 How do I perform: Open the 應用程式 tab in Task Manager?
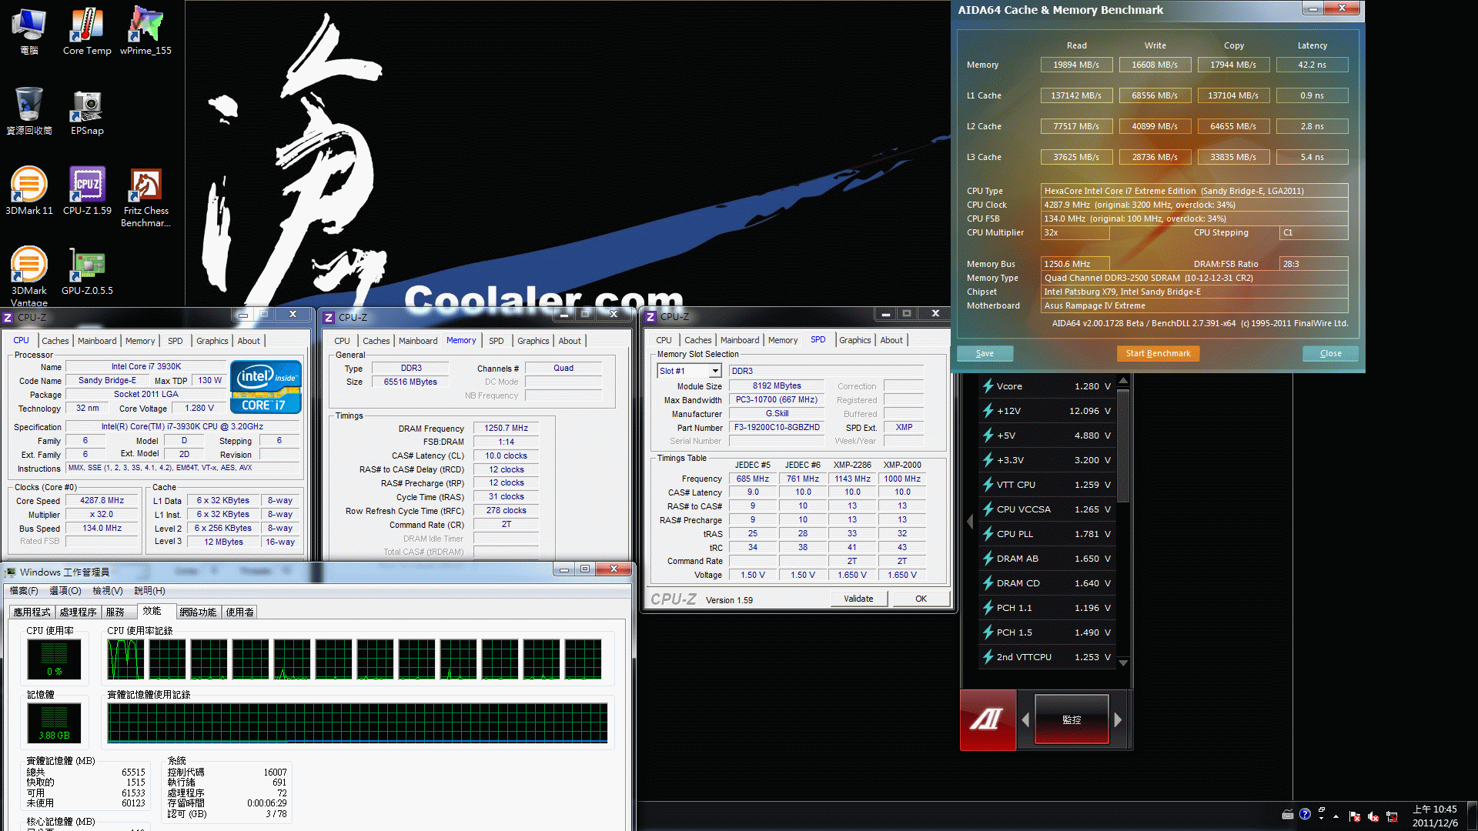pyautogui.click(x=32, y=612)
